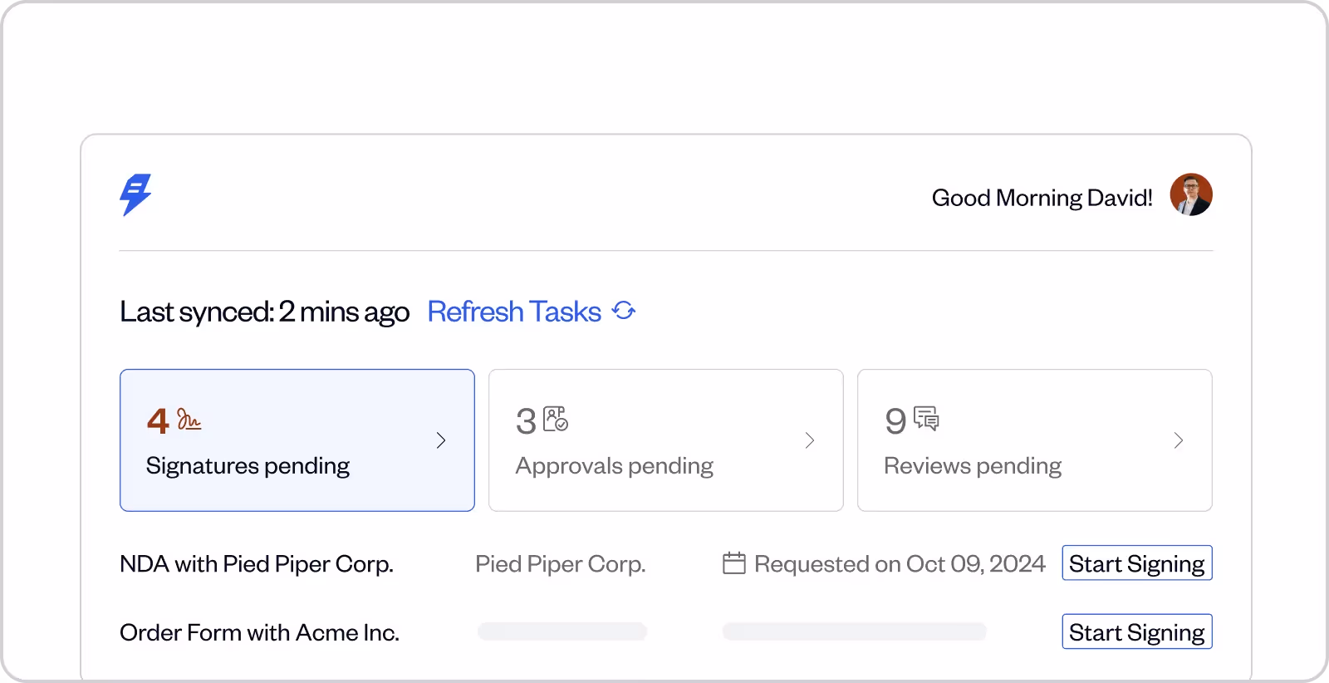Click the loading placeholder bar under Pied Piper Corp.

(562, 631)
